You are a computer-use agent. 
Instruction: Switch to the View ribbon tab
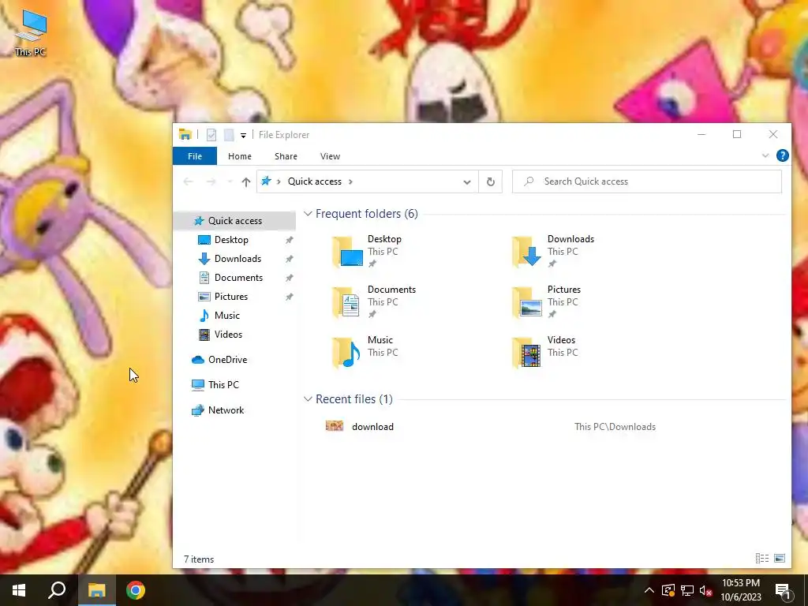pos(330,156)
